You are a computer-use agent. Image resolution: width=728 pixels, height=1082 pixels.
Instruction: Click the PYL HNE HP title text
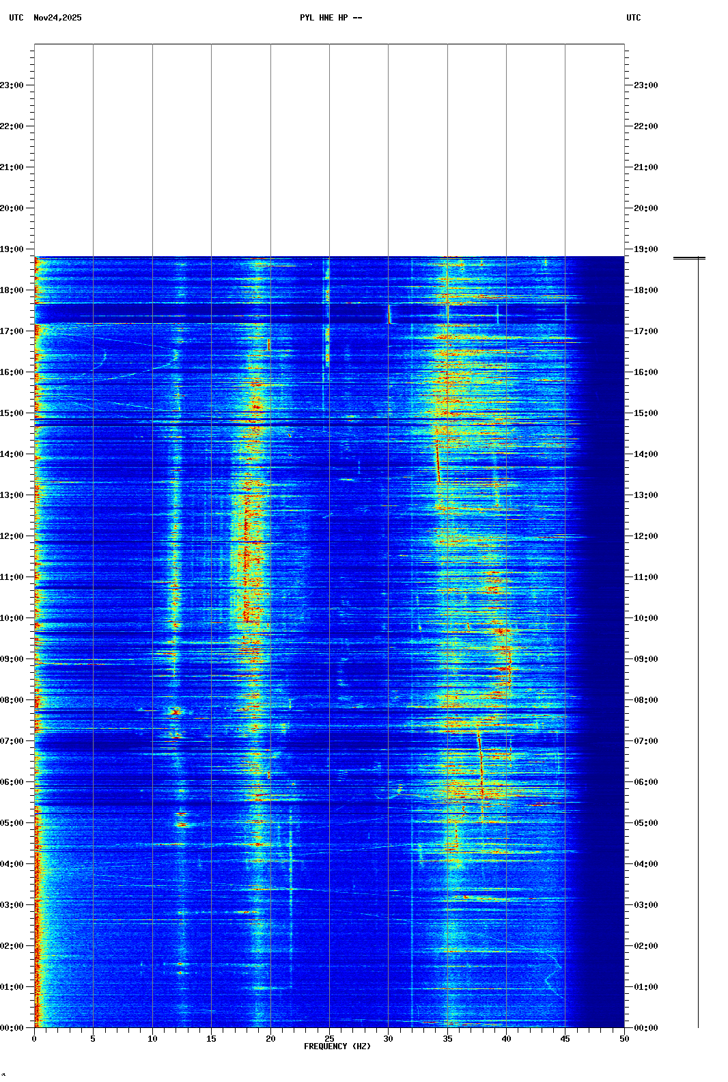click(x=331, y=18)
